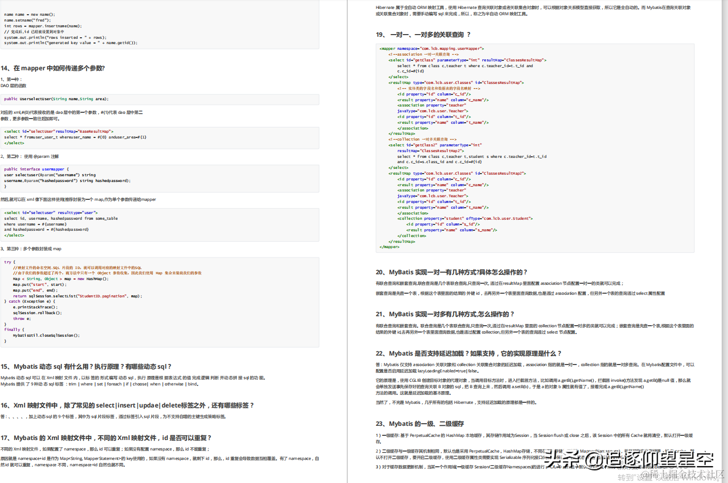
Task: Click the line starting "Mybatis 提供了 9 种动态 sql 标签"
Action: (100, 384)
